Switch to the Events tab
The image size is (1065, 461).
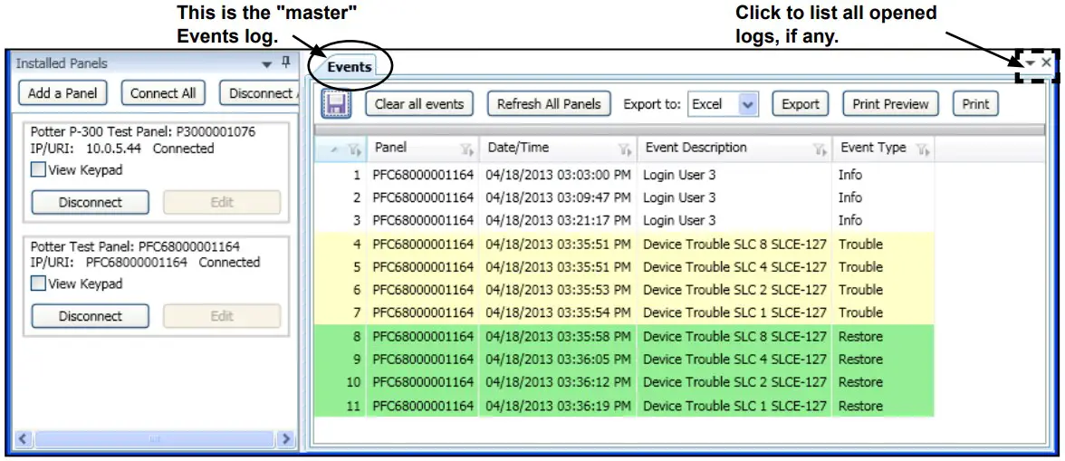pos(350,67)
